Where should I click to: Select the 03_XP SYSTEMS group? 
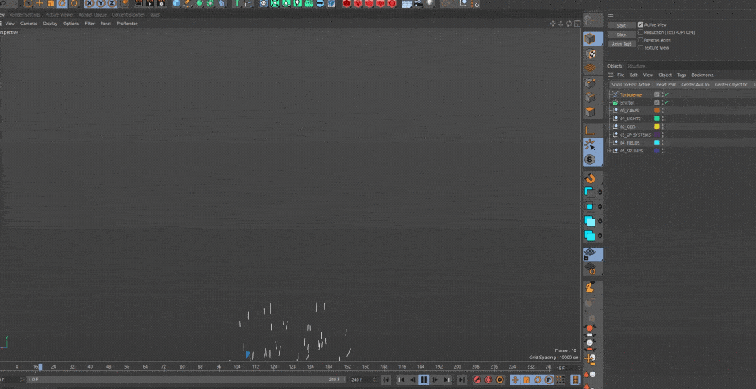pos(635,135)
